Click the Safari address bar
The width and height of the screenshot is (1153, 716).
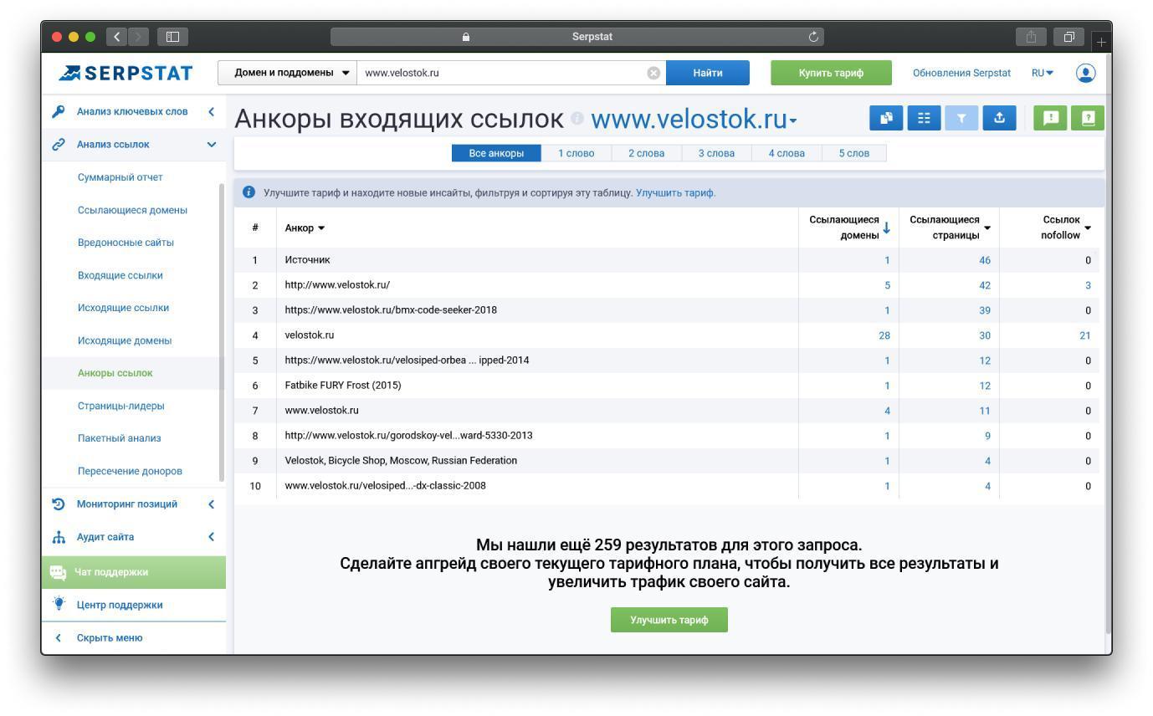pos(577,37)
